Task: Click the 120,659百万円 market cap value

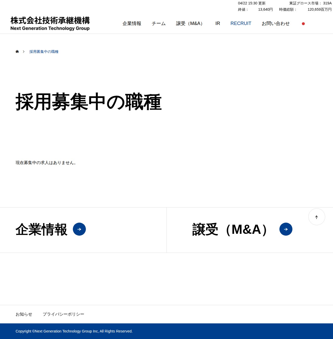Action: [x=319, y=9]
